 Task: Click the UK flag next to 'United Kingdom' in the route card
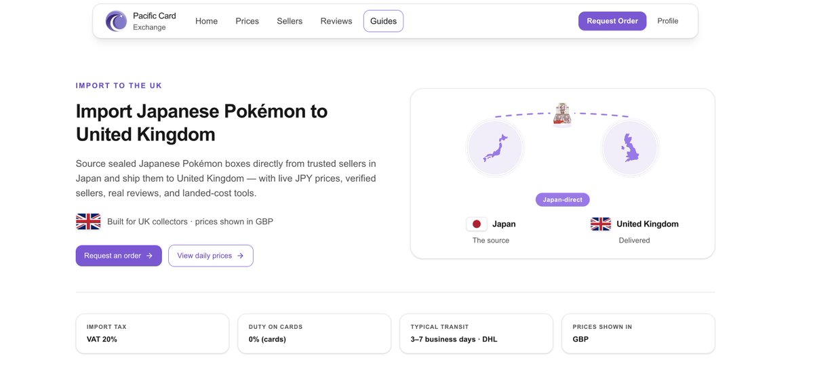pyautogui.click(x=601, y=224)
